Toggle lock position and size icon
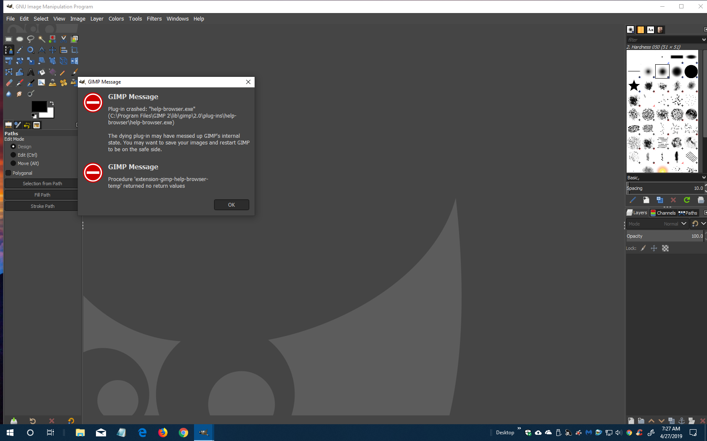Screen dimensions: 707x441 (x=654, y=248)
